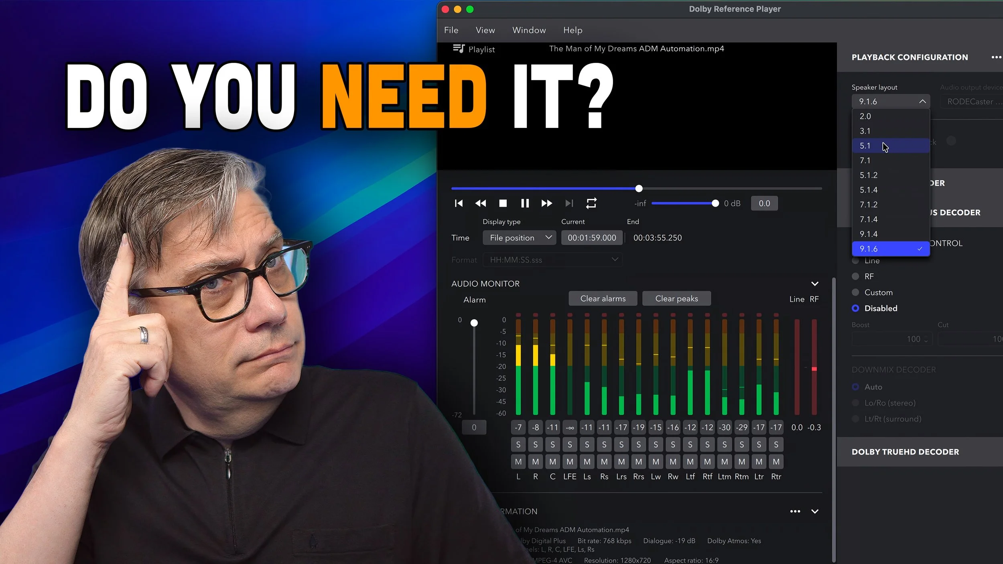Screen dimensions: 1003x564
Task: Select the Lt/Rt (surround) downmix option
Action: pos(855,419)
